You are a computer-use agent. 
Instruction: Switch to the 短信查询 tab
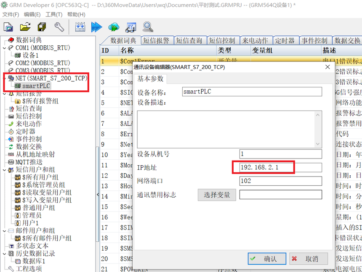(189, 41)
